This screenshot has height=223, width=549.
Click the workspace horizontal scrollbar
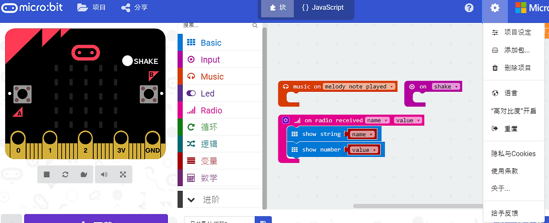click(418, 206)
